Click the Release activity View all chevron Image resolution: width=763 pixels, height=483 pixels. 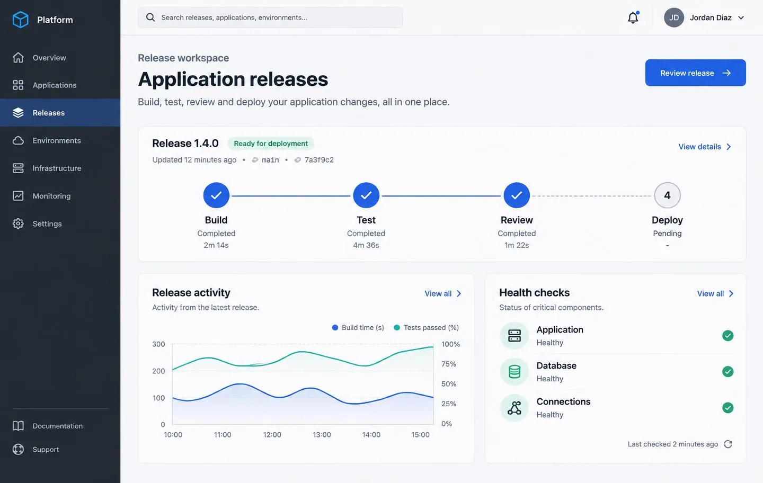tap(459, 294)
